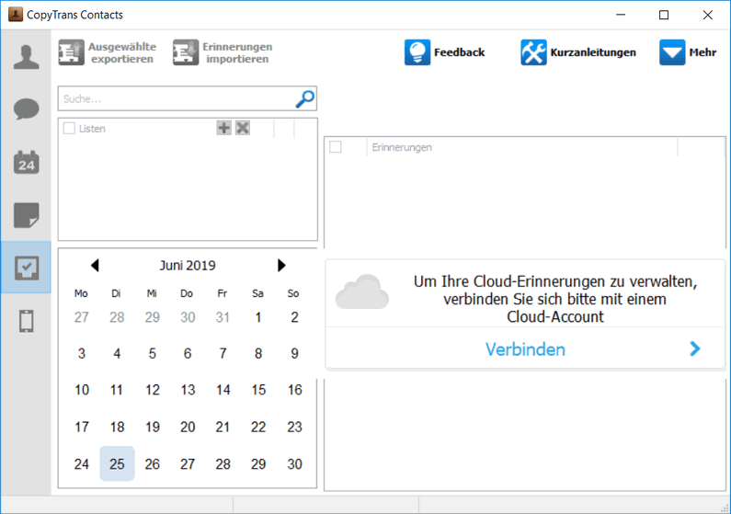Image resolution: width=731 pixels, height=514 pixels.
Task: Select June 13 in the calendar
Action: (188, 390)
